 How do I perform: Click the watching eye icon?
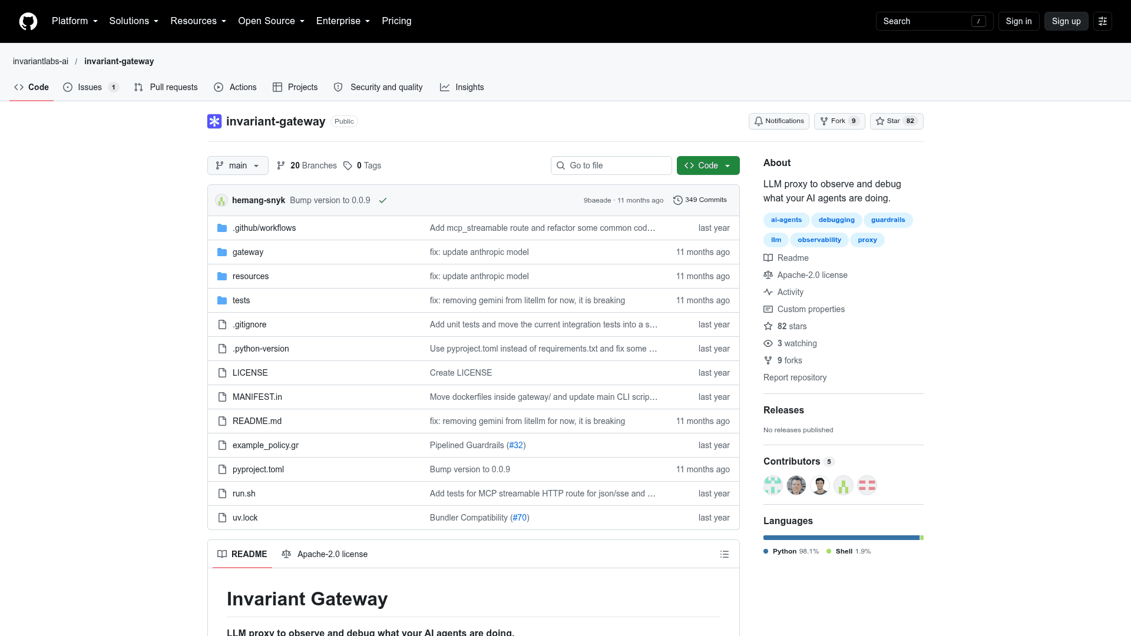(x=768, y=343)
